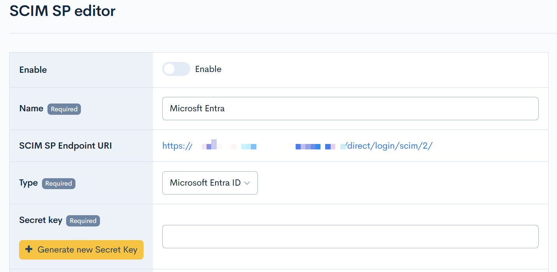Click the Enable text beside the switch
The image size is (557, 272).
(208, 69)
